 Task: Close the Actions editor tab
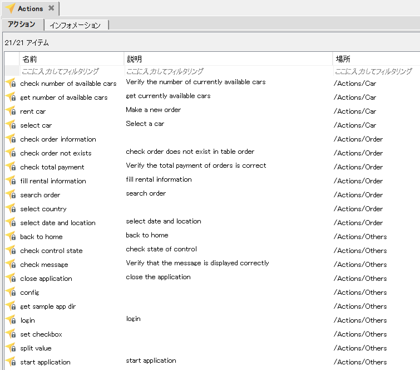[51, 8]
